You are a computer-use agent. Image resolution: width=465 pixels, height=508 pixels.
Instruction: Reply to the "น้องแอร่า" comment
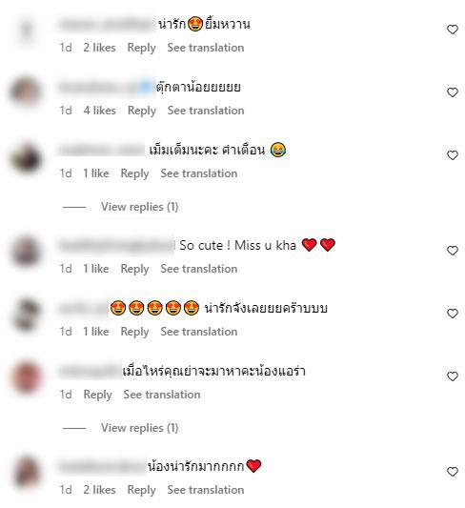[97, 395]
